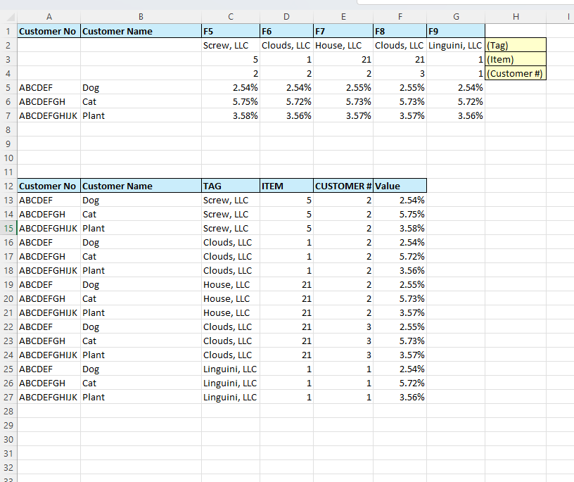Click the F6 header cell
Viewport: 574px width, 482px height.
pos(286,31)
